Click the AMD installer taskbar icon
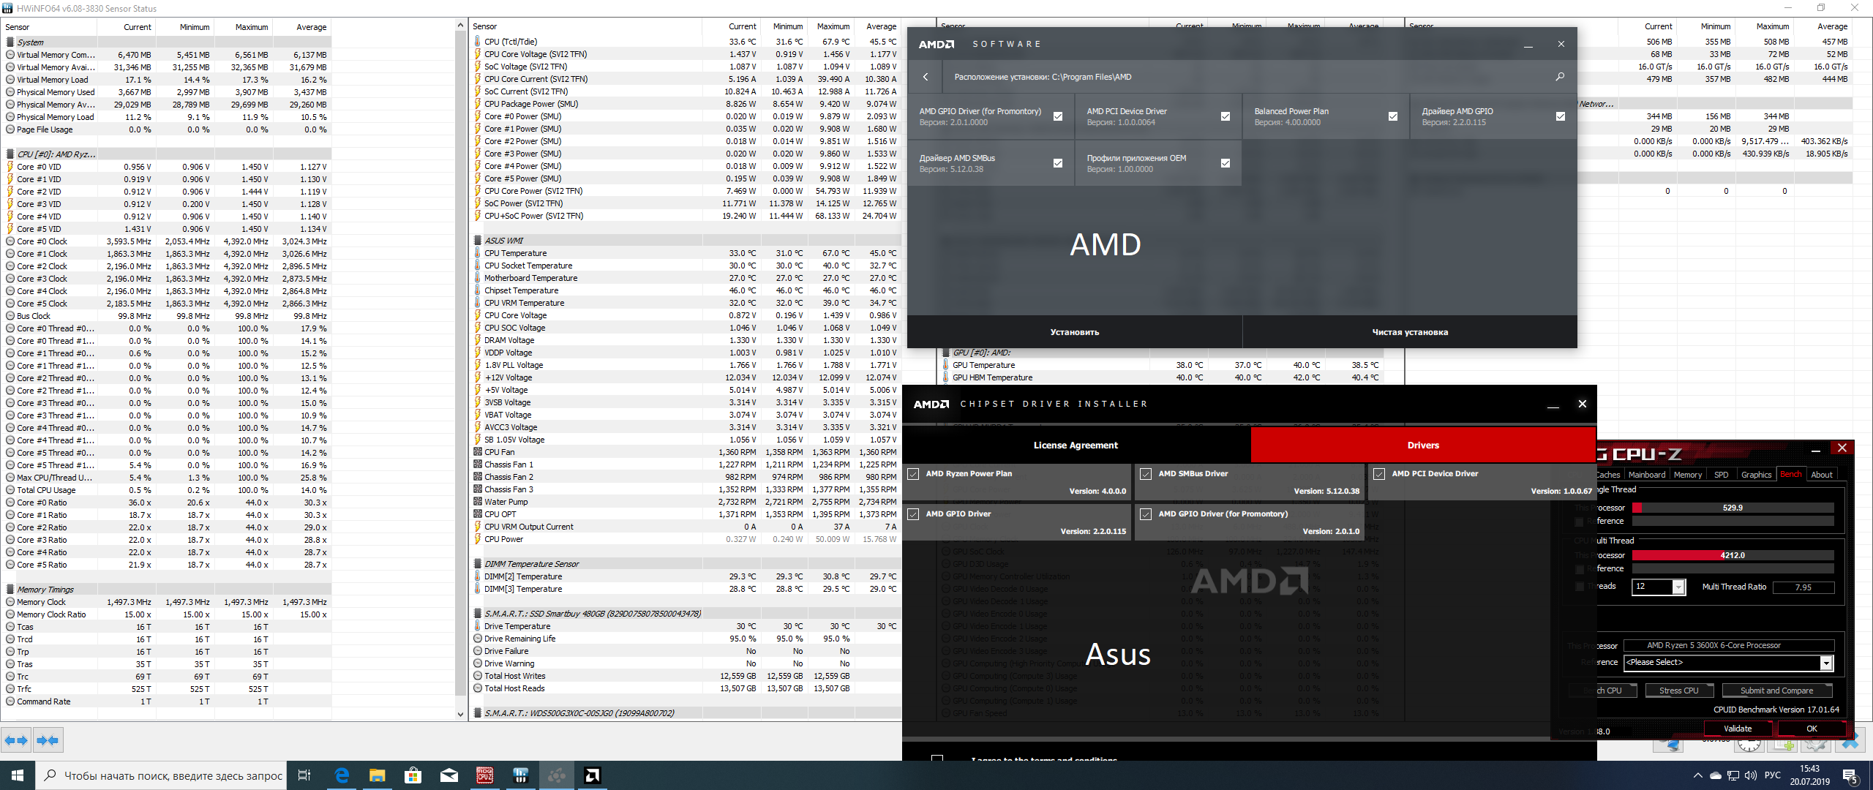1873x790 pixels. (593, 775)
